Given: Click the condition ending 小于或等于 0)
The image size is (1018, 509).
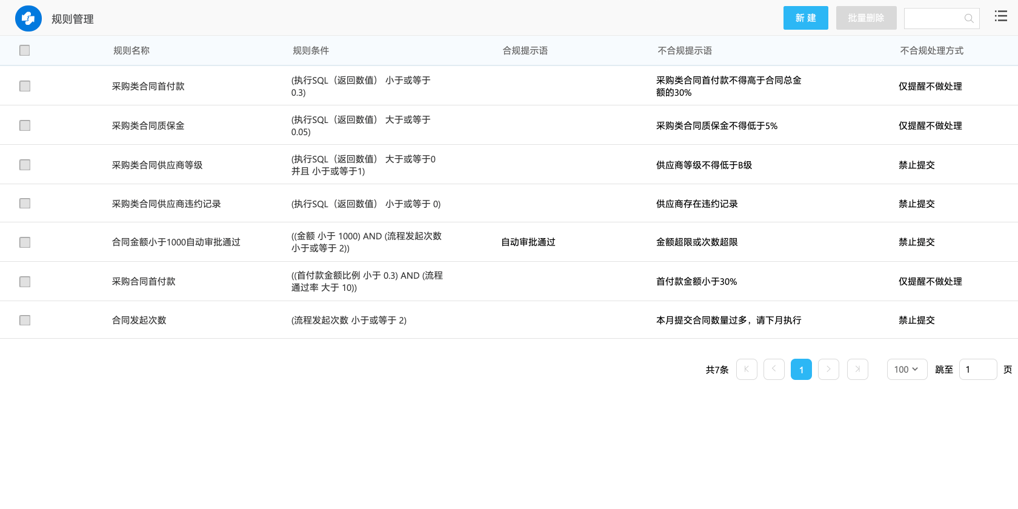Looking at the screenshot, I should click(x=366, y=204).
